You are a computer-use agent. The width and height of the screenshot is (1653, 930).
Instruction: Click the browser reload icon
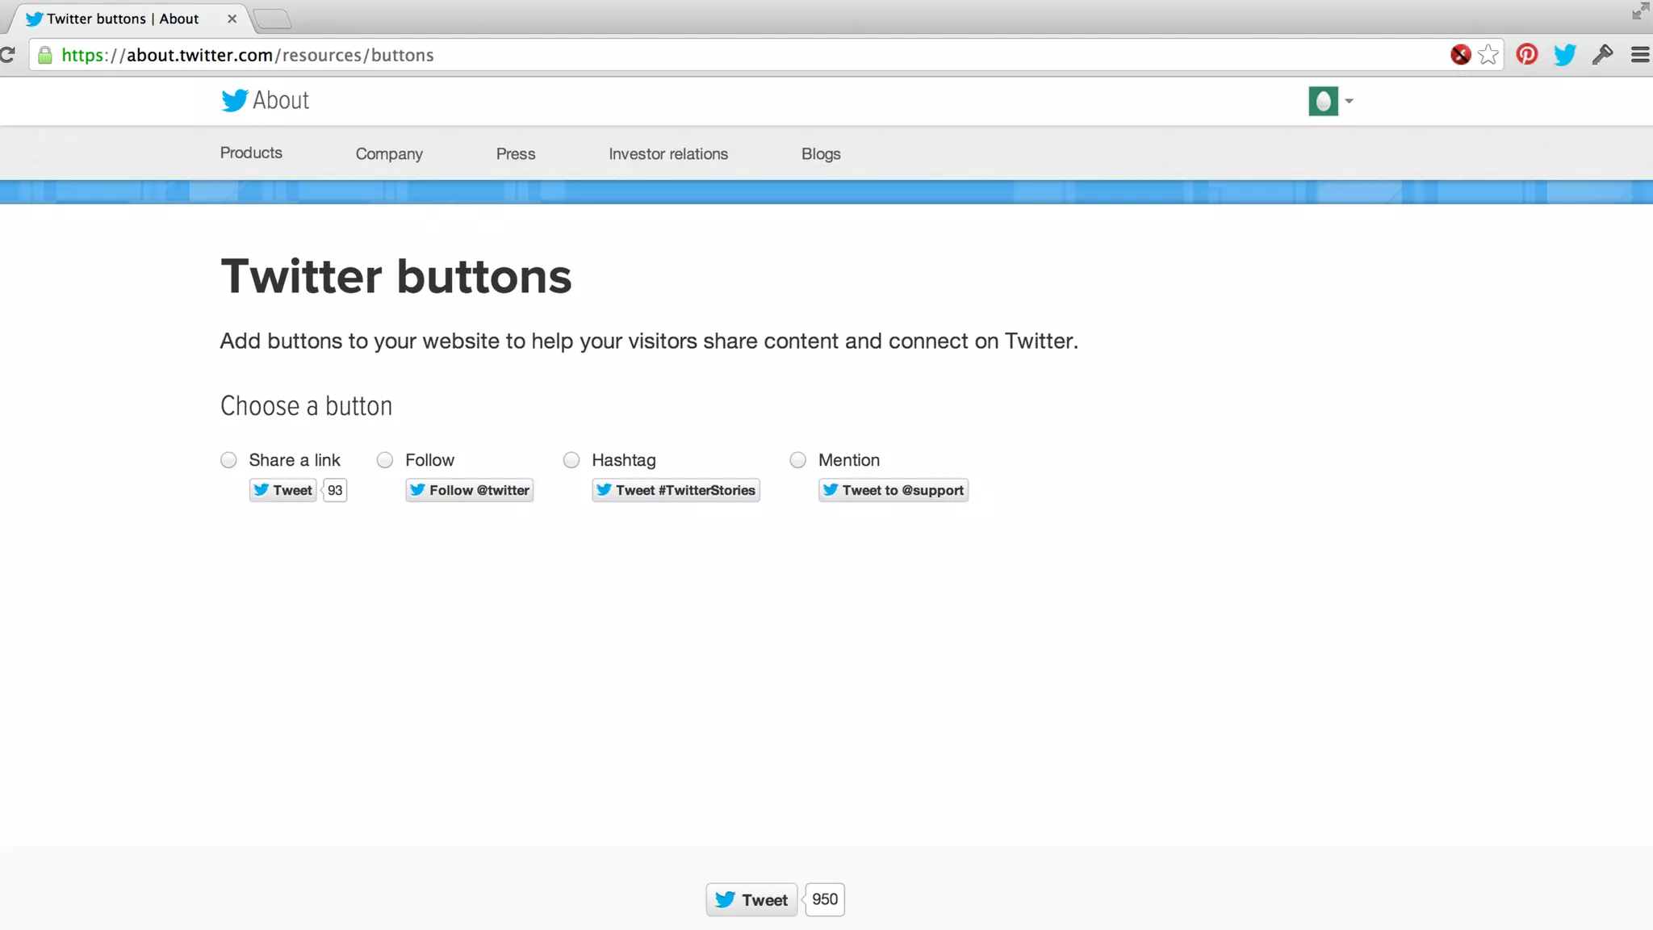pyautogui.click(x=7, y=55)
